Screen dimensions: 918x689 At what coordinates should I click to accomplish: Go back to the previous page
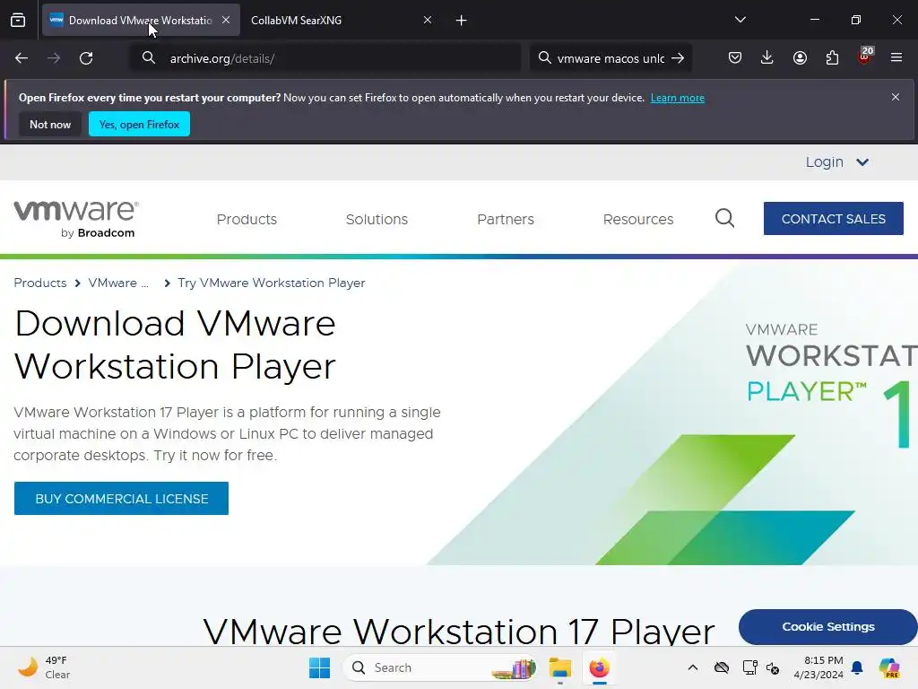point(22,58)
